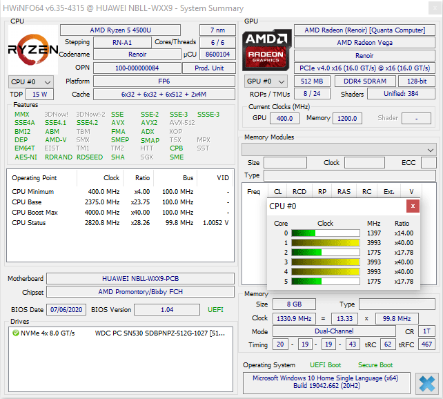443x399 pixels.
Task: Select the CPU Boost Max row
Action: [x=120, y=213]
